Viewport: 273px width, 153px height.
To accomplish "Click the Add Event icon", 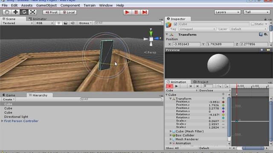I will 226,86.
